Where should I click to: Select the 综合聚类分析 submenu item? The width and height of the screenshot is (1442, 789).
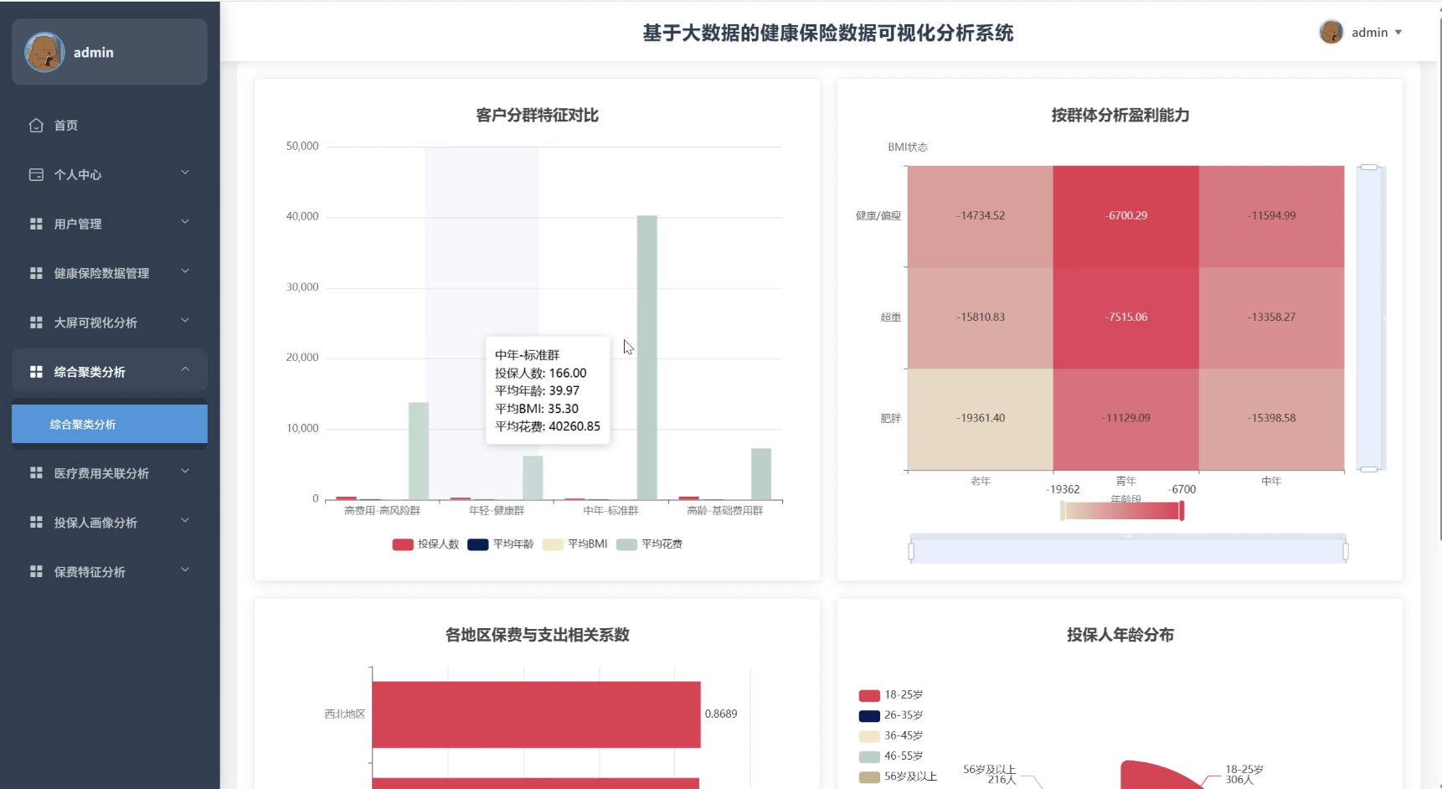pyautogui.click(x=110, y=424)
